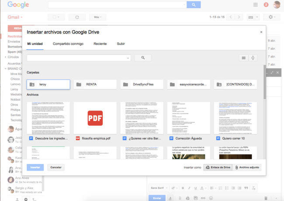Insert a numbered list in compose

coord(220,188)
